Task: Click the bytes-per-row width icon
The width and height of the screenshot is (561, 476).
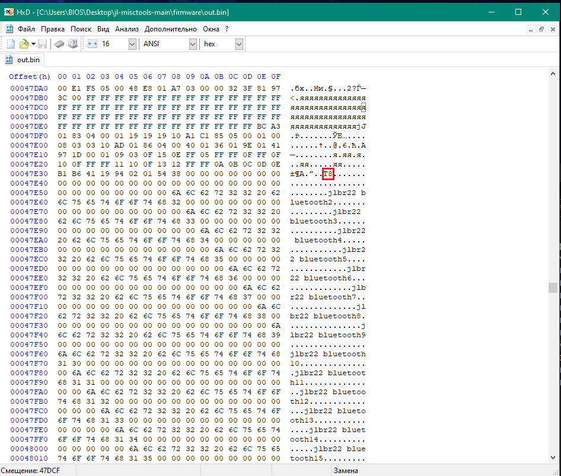Action: 93,44
